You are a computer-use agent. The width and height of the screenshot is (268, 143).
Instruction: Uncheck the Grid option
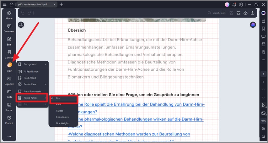tap(64, 98)
